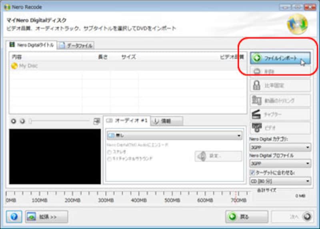Image resolution: width=320 pixels, height=229 pixels.
Task: Select the ステレオ radio button
Action: pos(110,152)
